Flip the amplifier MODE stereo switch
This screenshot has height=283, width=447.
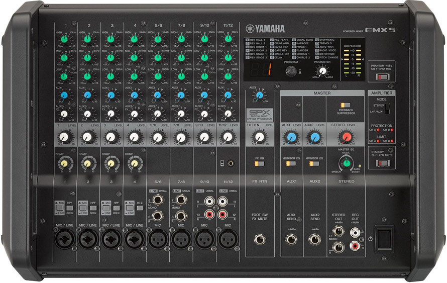pyautogui.click(x=387, y=109)
